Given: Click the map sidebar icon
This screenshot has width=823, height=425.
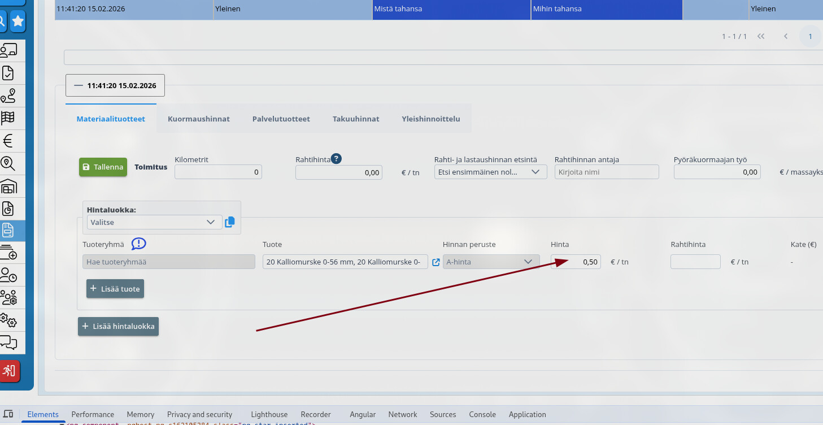Looking at the screenshot, I should (8, 118).
